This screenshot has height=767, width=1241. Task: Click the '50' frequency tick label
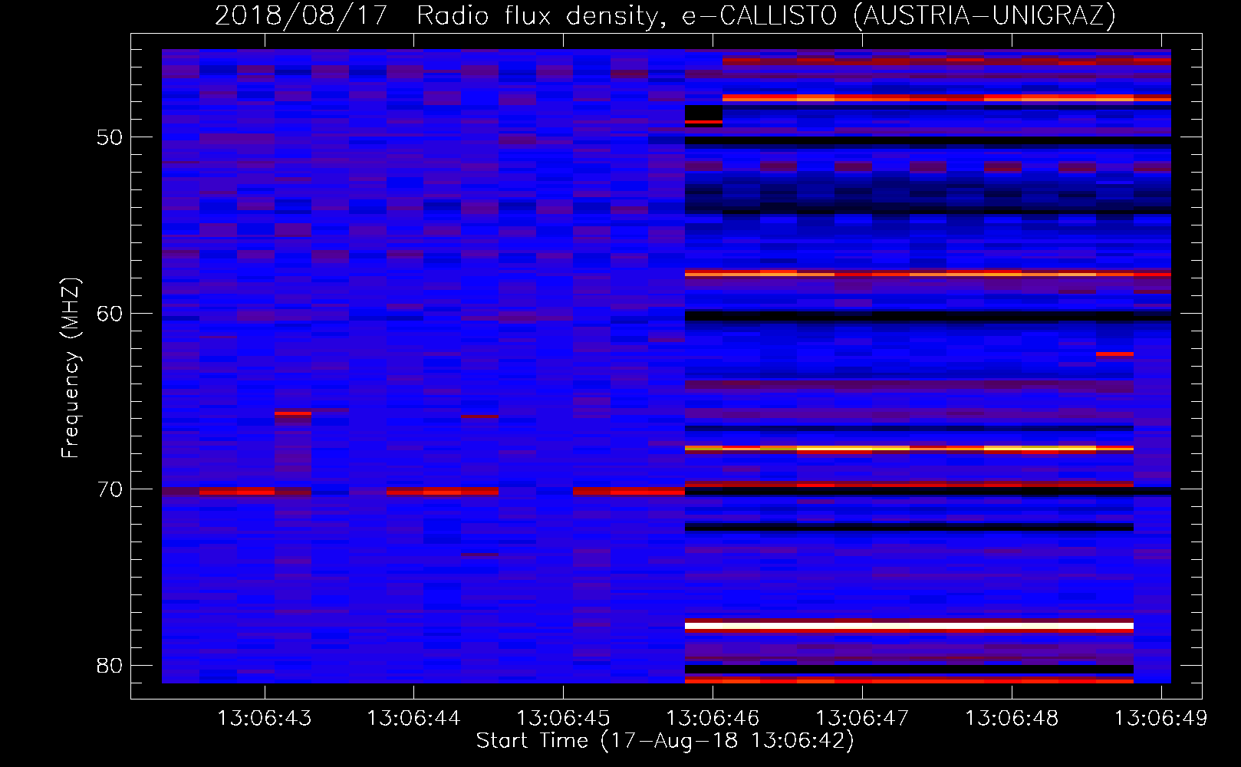tap(110, 137)
